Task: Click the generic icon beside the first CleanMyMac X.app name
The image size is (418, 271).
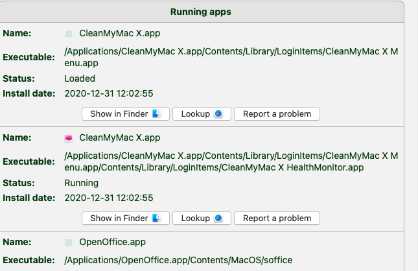Action: [69, 33]
